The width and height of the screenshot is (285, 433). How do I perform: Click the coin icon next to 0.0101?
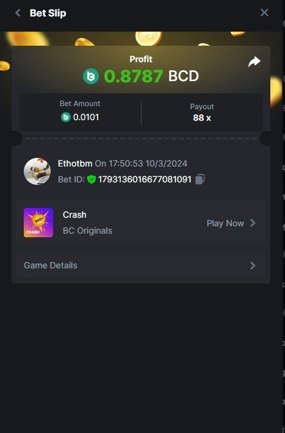click(x=66, y=117)
